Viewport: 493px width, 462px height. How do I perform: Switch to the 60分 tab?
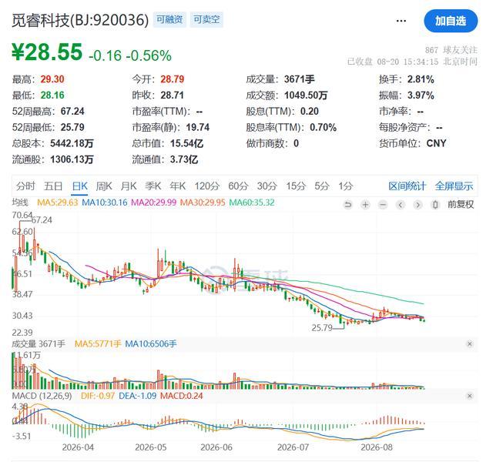pos(238,186)
